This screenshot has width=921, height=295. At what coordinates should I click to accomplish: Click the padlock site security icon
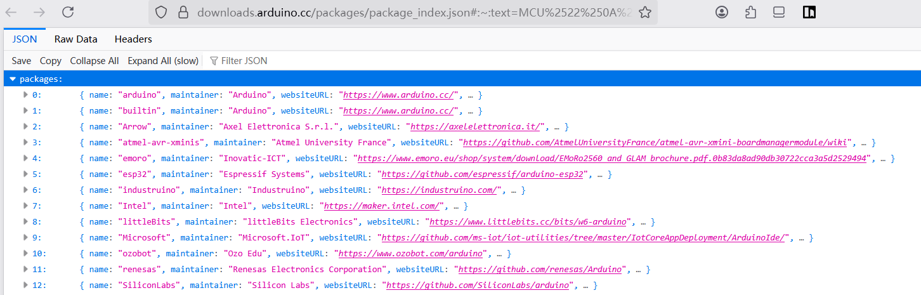click(x=183, y=12)
